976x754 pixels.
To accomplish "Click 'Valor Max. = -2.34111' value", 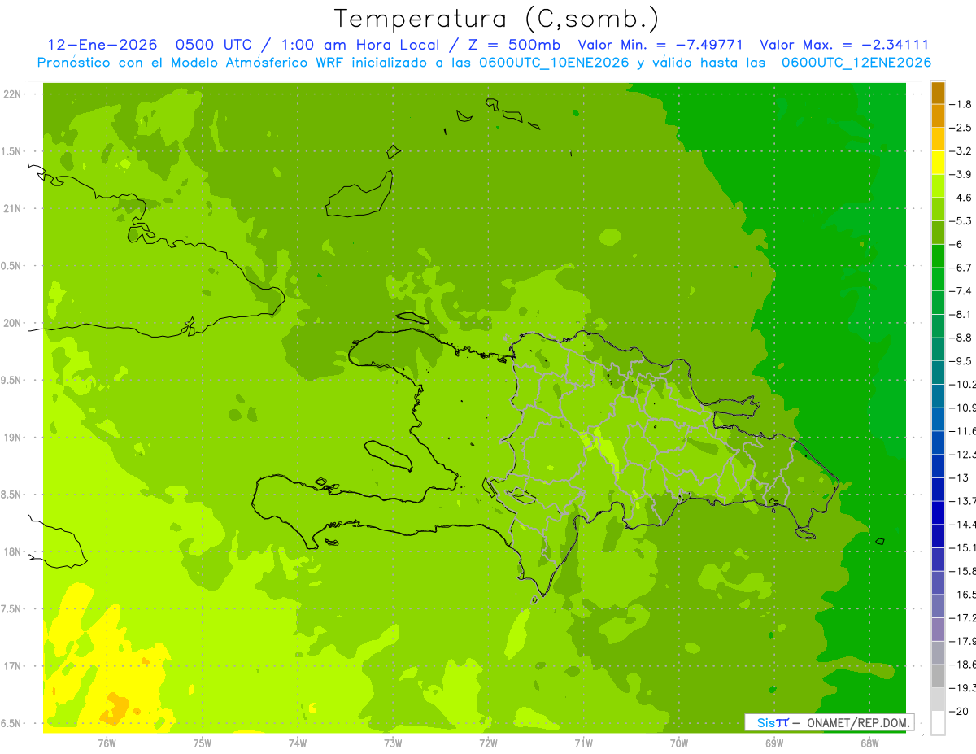I will [x=844, y=46].
